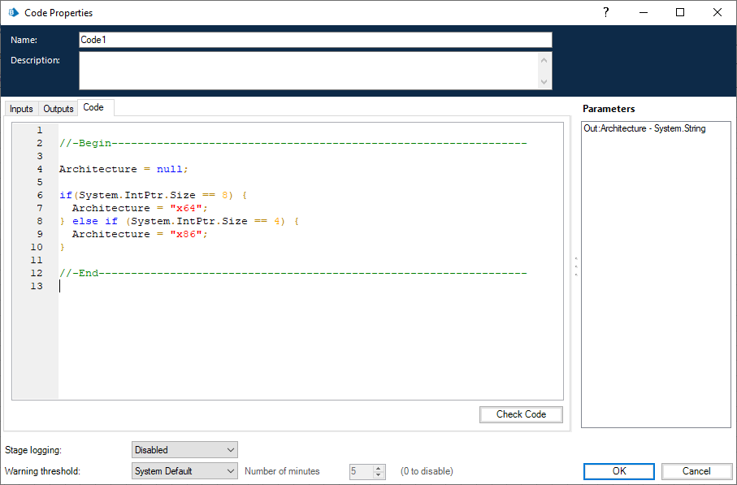
Task: Maximize the Code Properties window
Action: pos(680,12)
